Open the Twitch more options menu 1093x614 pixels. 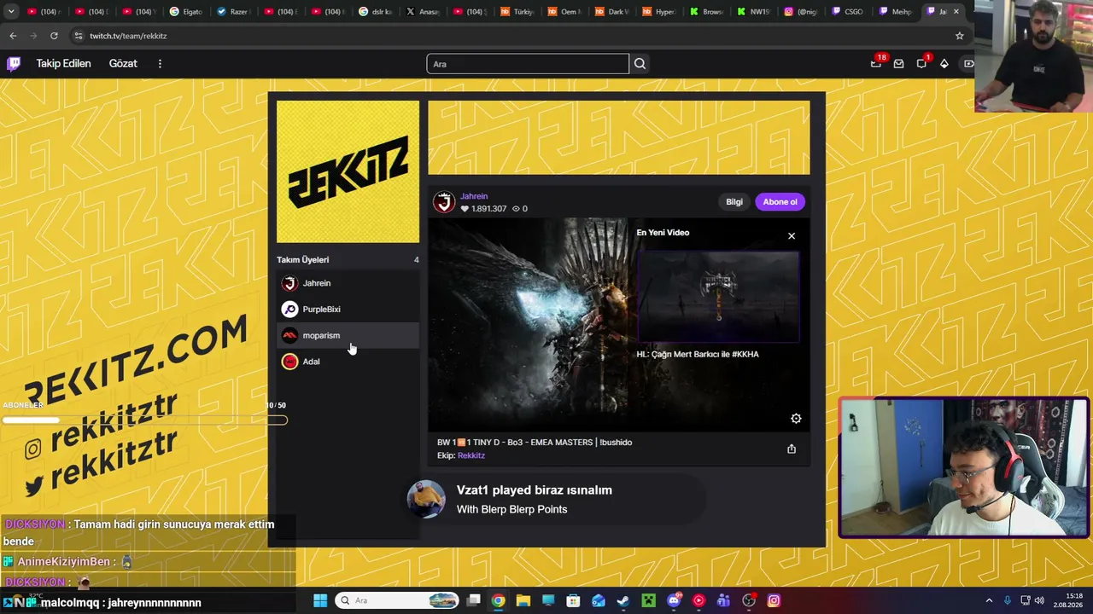[x=160, y=63]
